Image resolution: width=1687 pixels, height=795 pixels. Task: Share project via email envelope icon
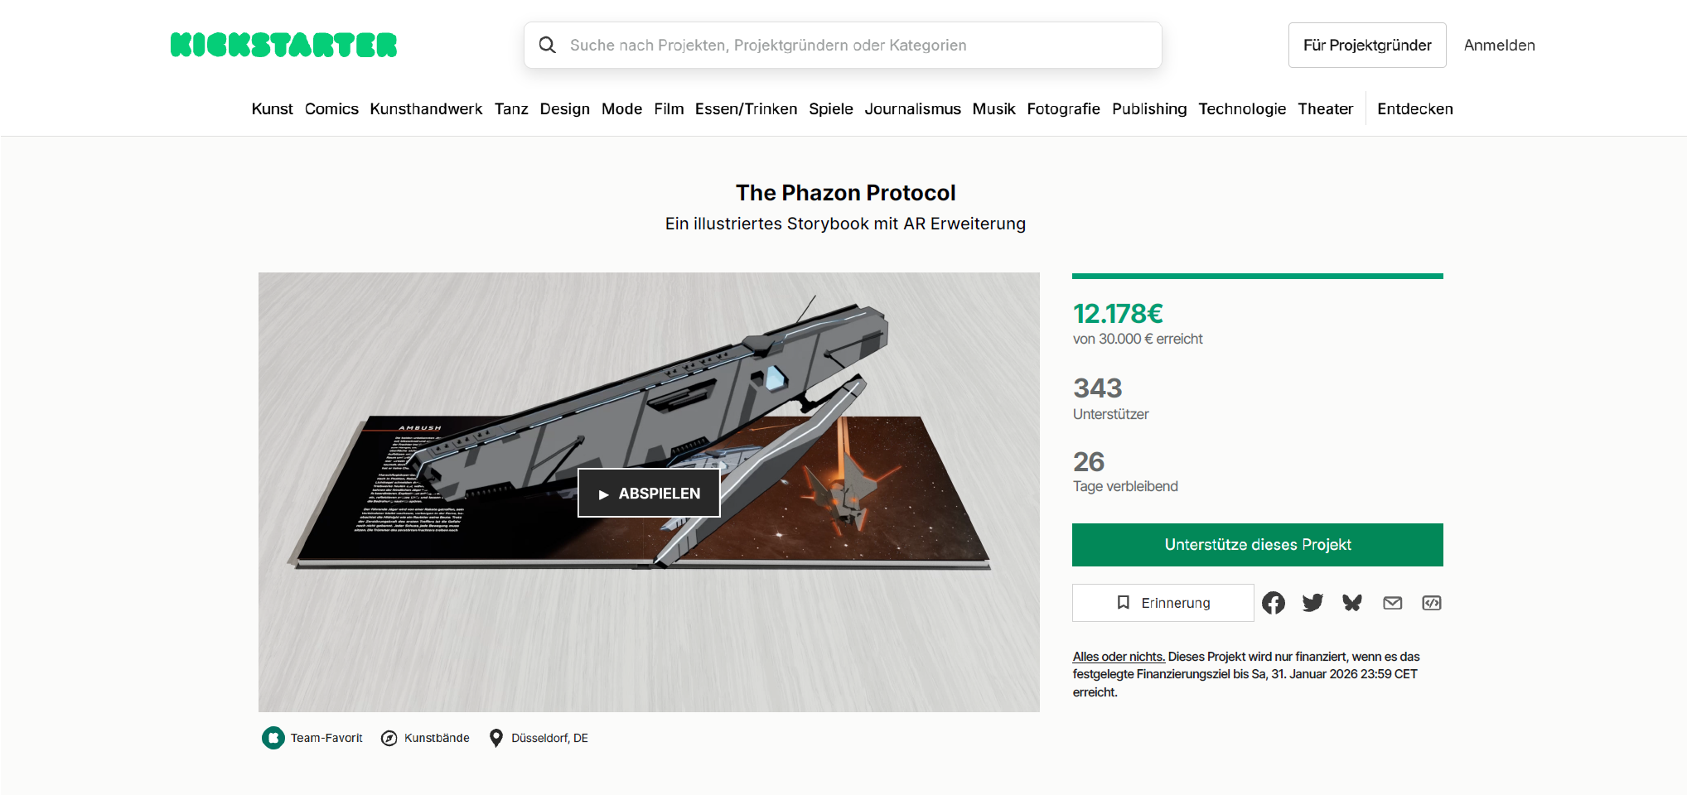[x=1392, y=603]
